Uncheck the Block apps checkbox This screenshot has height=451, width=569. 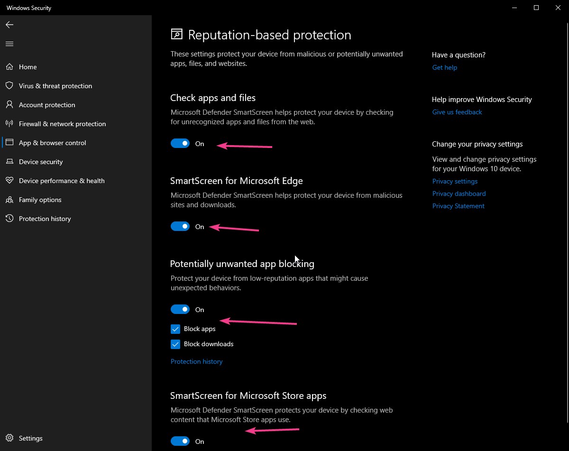tap(175, 329)
